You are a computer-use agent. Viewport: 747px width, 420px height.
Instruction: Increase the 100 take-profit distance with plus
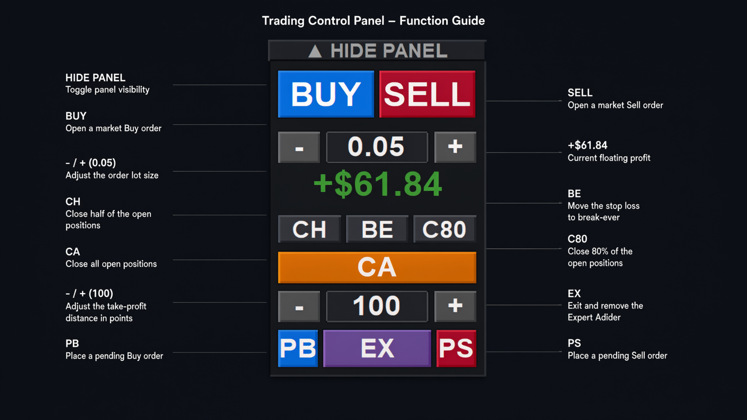(455, 306)
